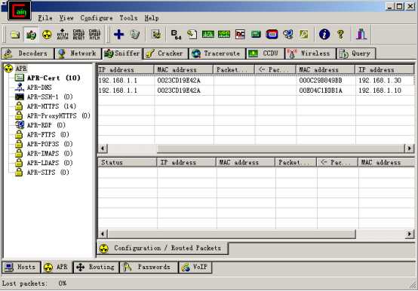The width and height of the screenshot is (418, 291).
Task: Click the blue plus Add icon
Action: tap(118, 35)
